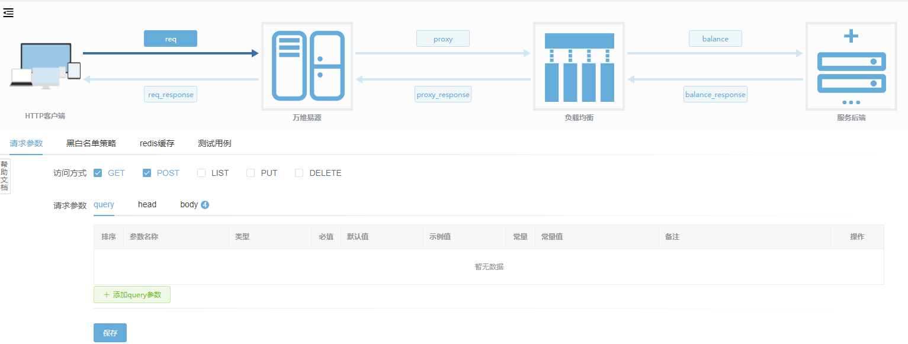
Task: Check the DELETE method checkbox
Action: point(299,173)
